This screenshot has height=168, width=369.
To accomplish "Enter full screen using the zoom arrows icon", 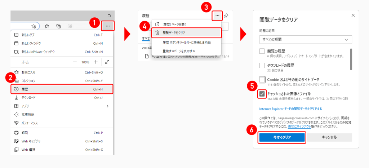I will tap(107, 62).
